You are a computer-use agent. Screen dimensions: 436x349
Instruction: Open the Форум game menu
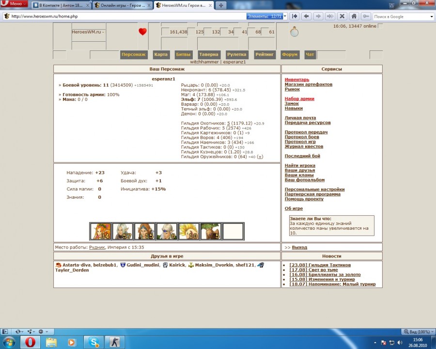tap(290, 55)
